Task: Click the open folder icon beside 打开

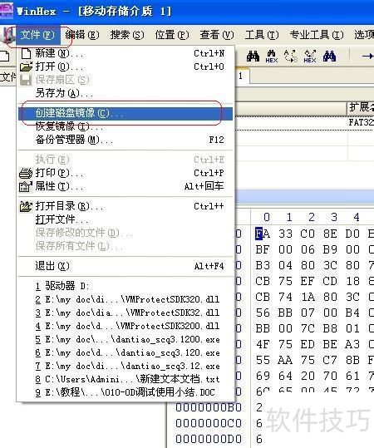Action: [x=26, y=66]
